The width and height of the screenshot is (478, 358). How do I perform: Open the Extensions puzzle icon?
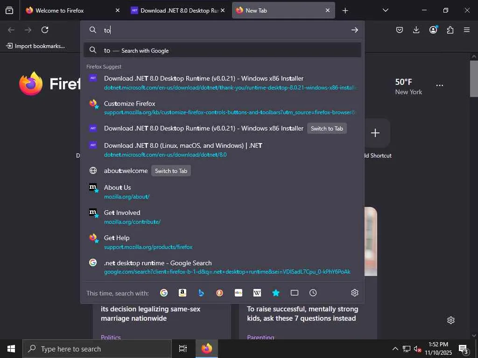tap(450, 30)
